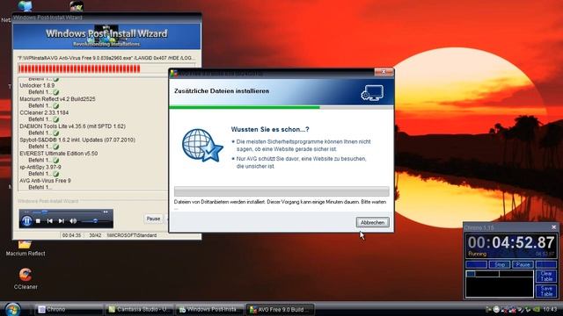Click green checkmark under Spybot-S&D

[x=56, y=147]
